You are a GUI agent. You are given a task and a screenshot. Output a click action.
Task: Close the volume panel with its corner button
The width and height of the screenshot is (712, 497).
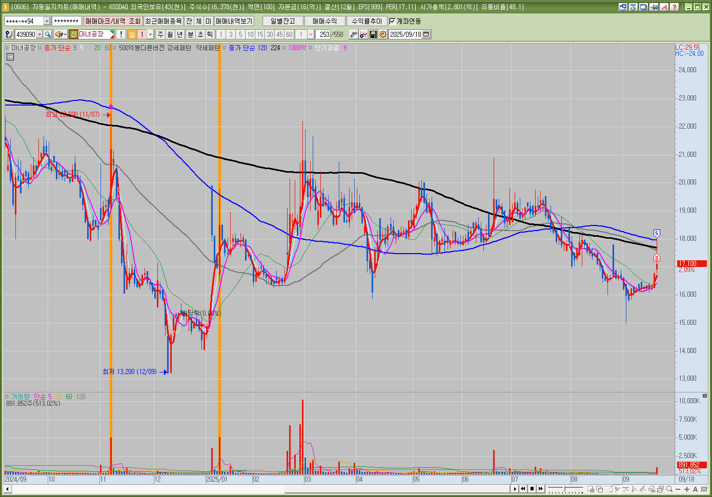click(x=705, y=396)
